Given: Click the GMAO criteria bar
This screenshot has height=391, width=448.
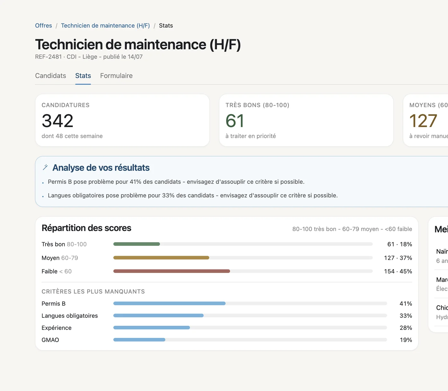Looking at the screenshot, I should [250, 340].
